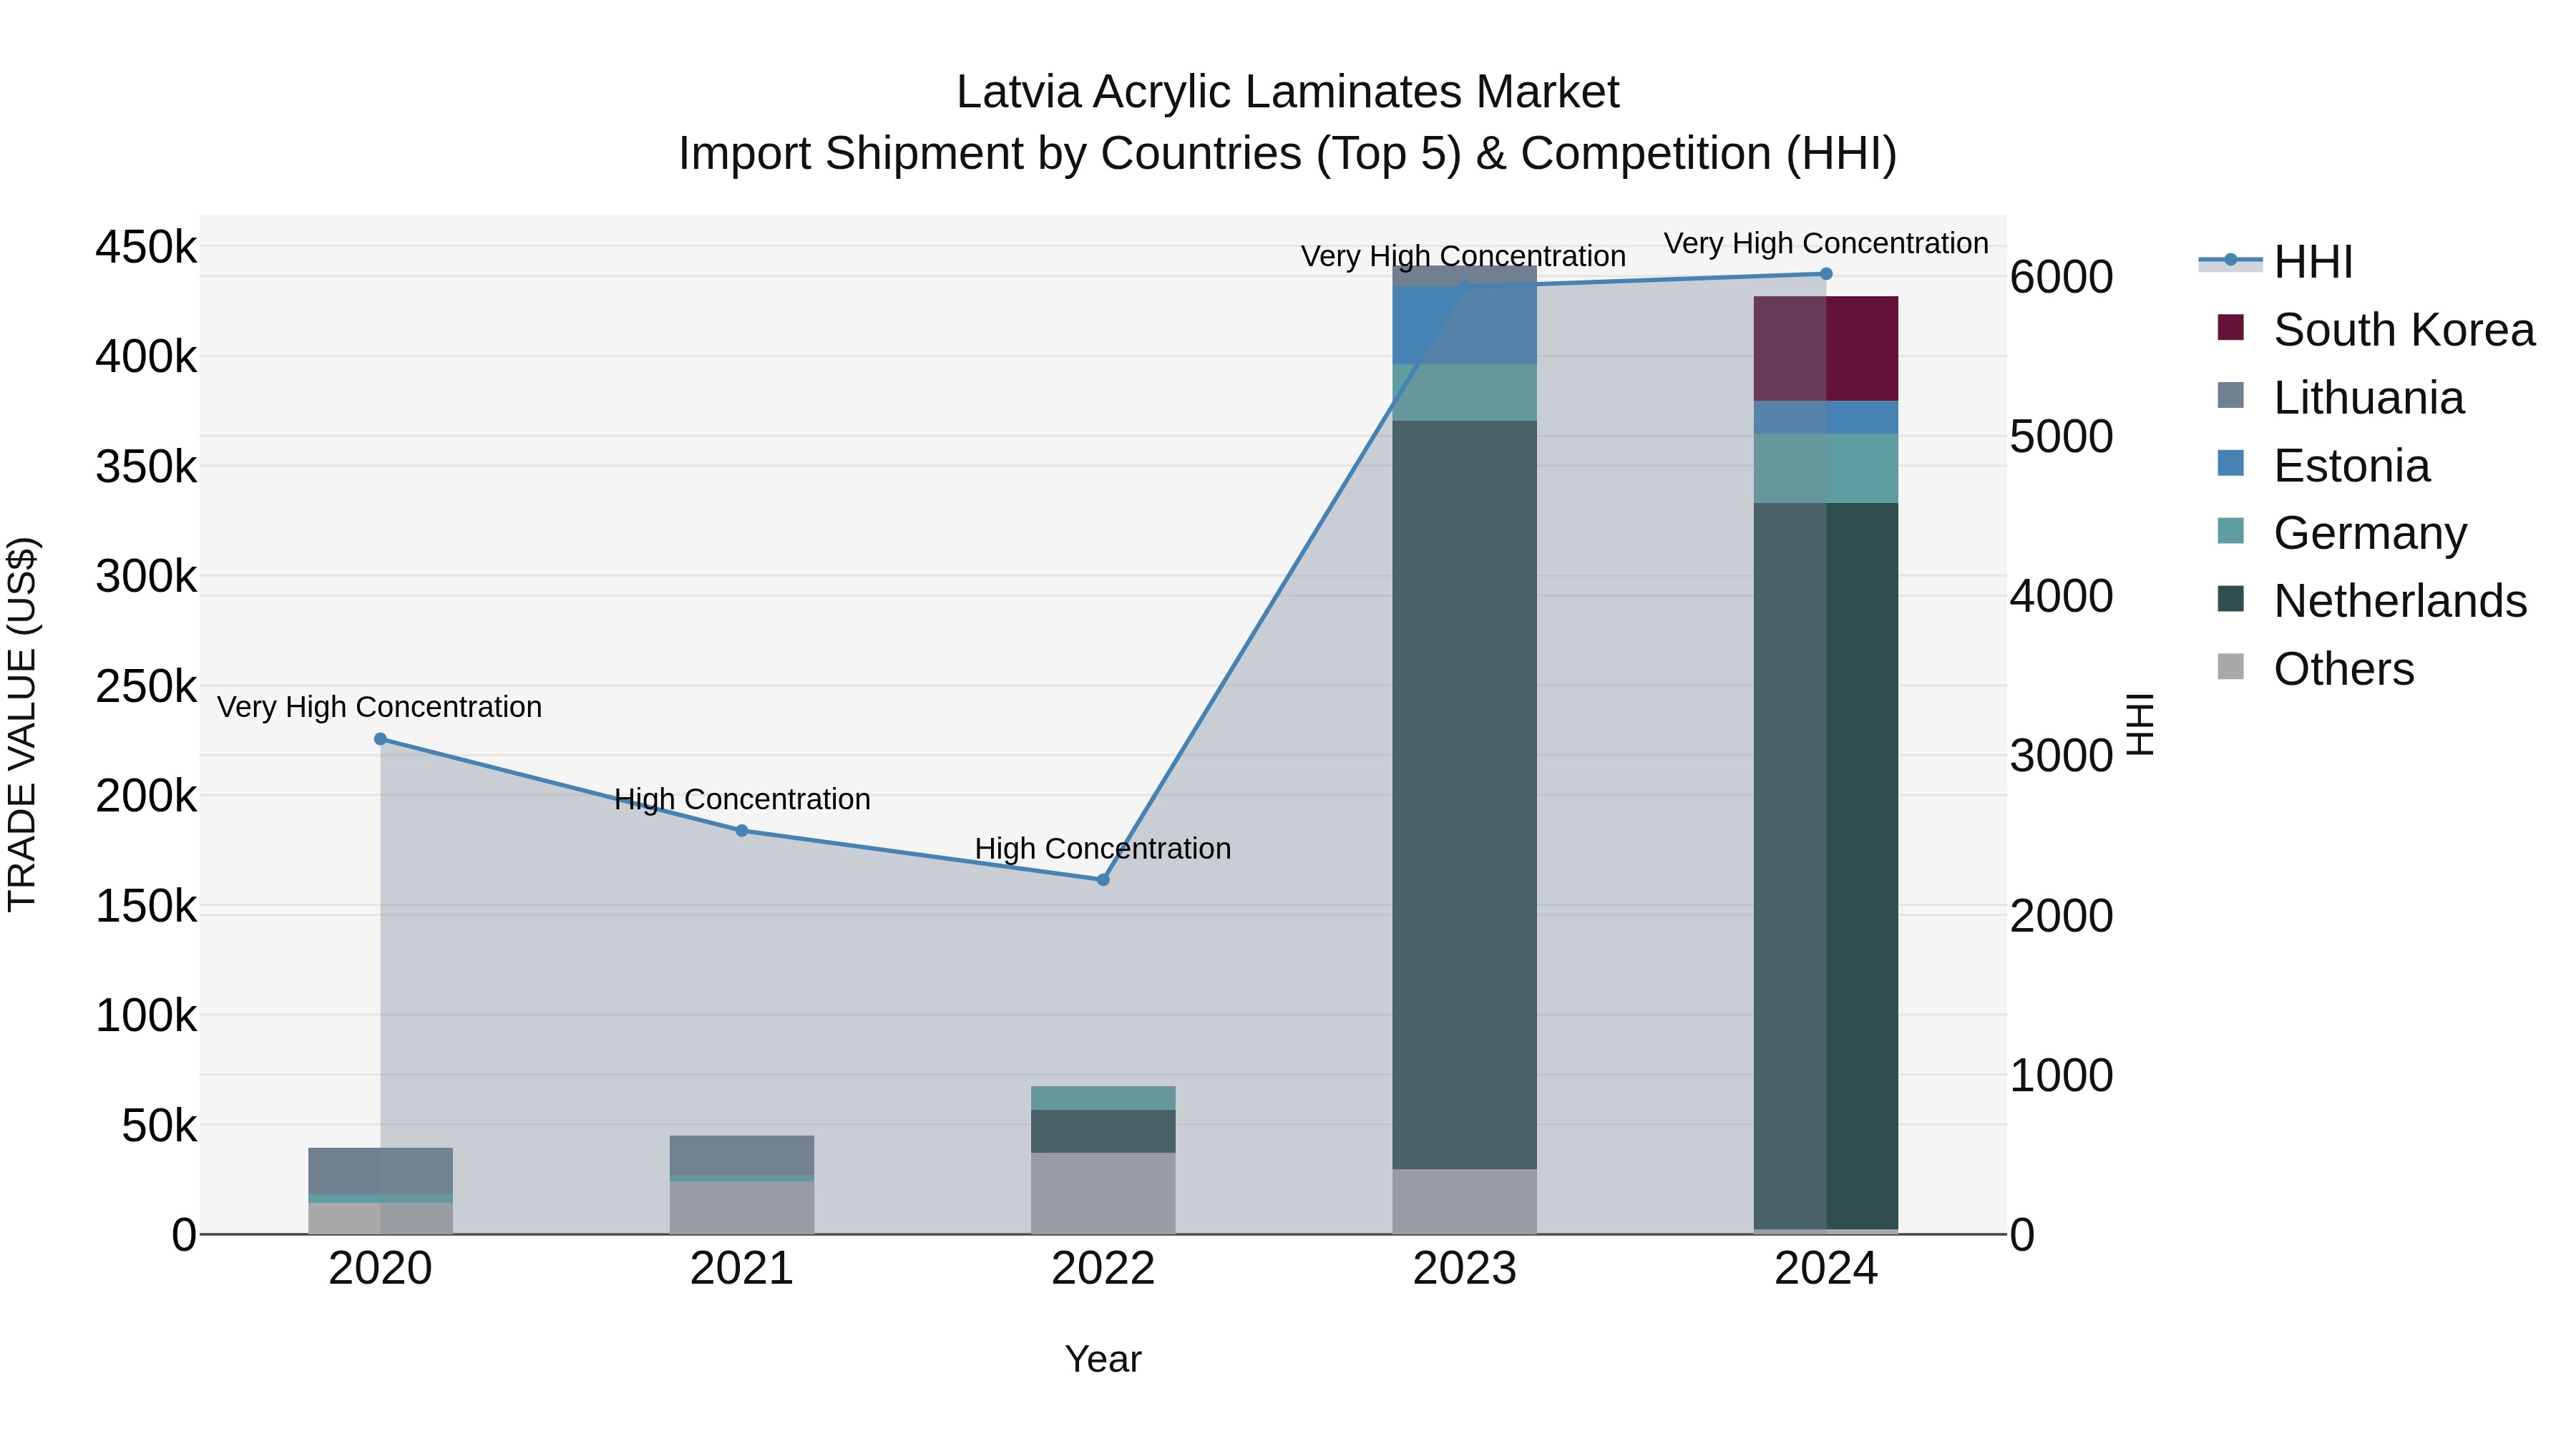Click the Germany legend color swatch
Viewport: 2576px width, 1449px height.
point(2230,531)
